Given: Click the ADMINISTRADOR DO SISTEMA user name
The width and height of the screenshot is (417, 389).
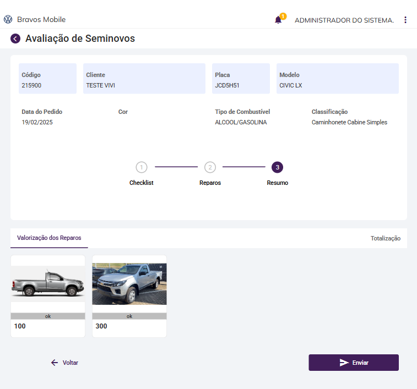Looking at the screenshot, I should [344, 20].
